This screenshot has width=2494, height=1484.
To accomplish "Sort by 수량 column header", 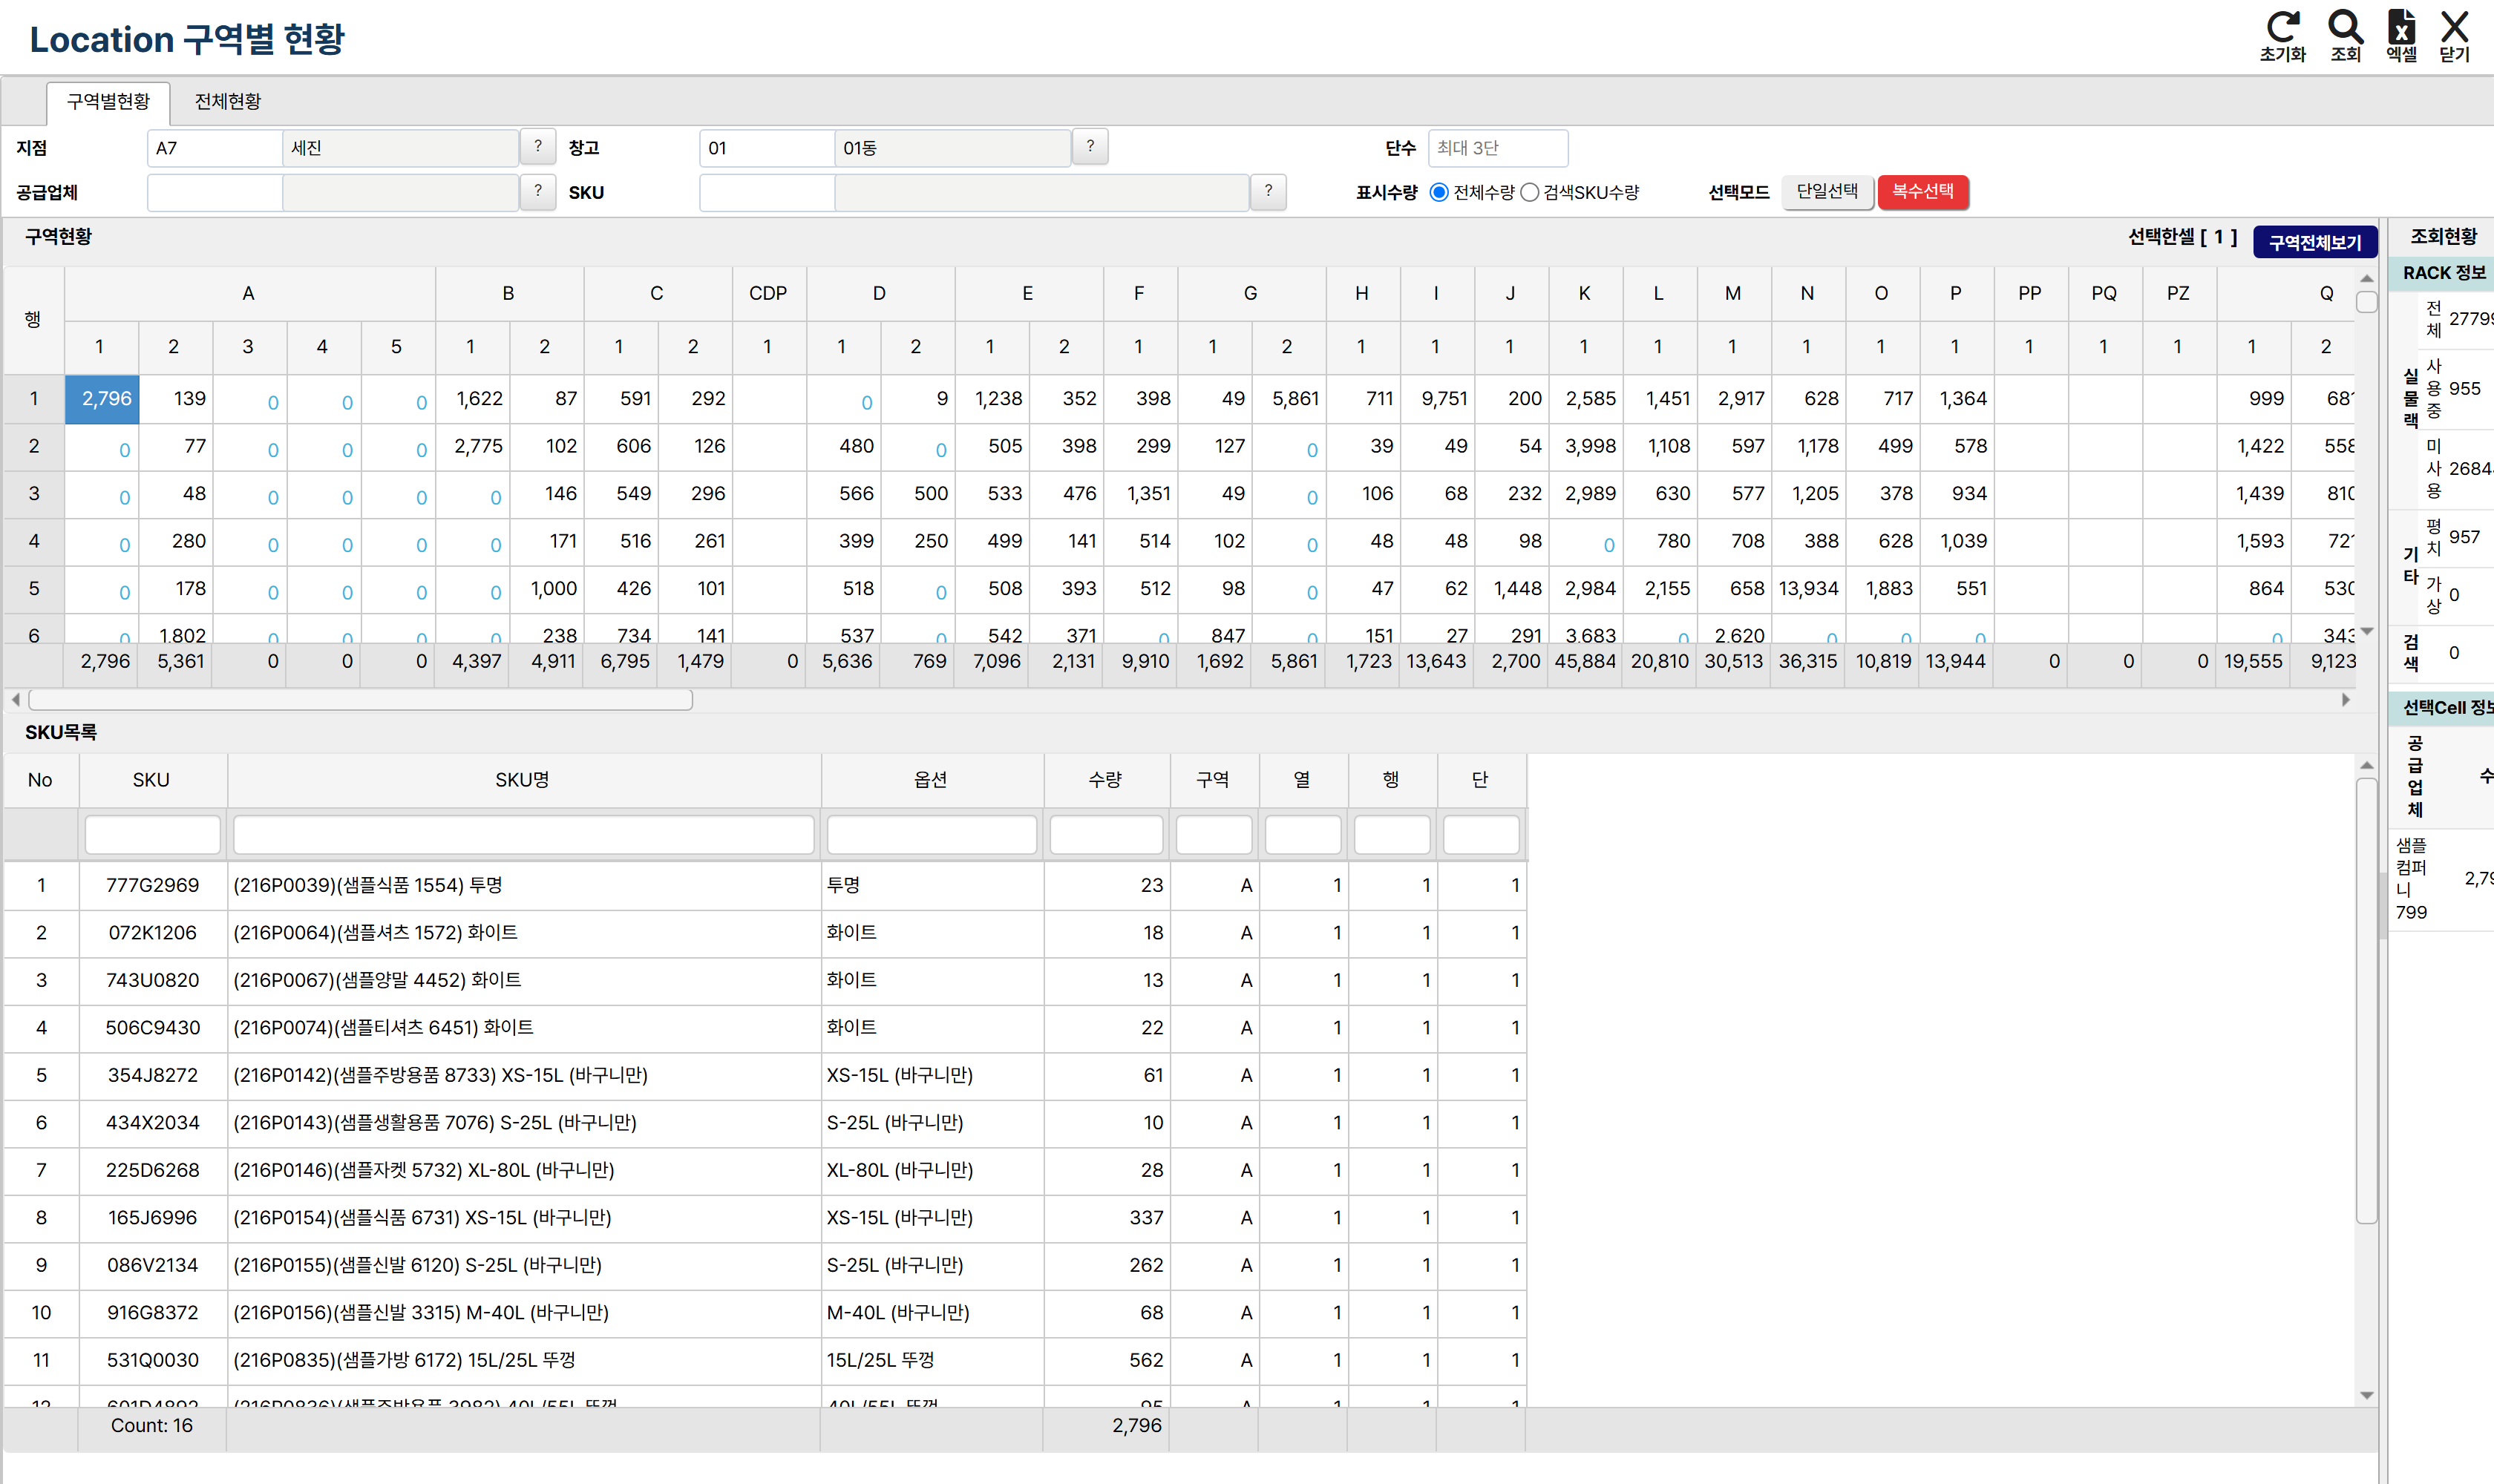I will tap(1107, 780).
